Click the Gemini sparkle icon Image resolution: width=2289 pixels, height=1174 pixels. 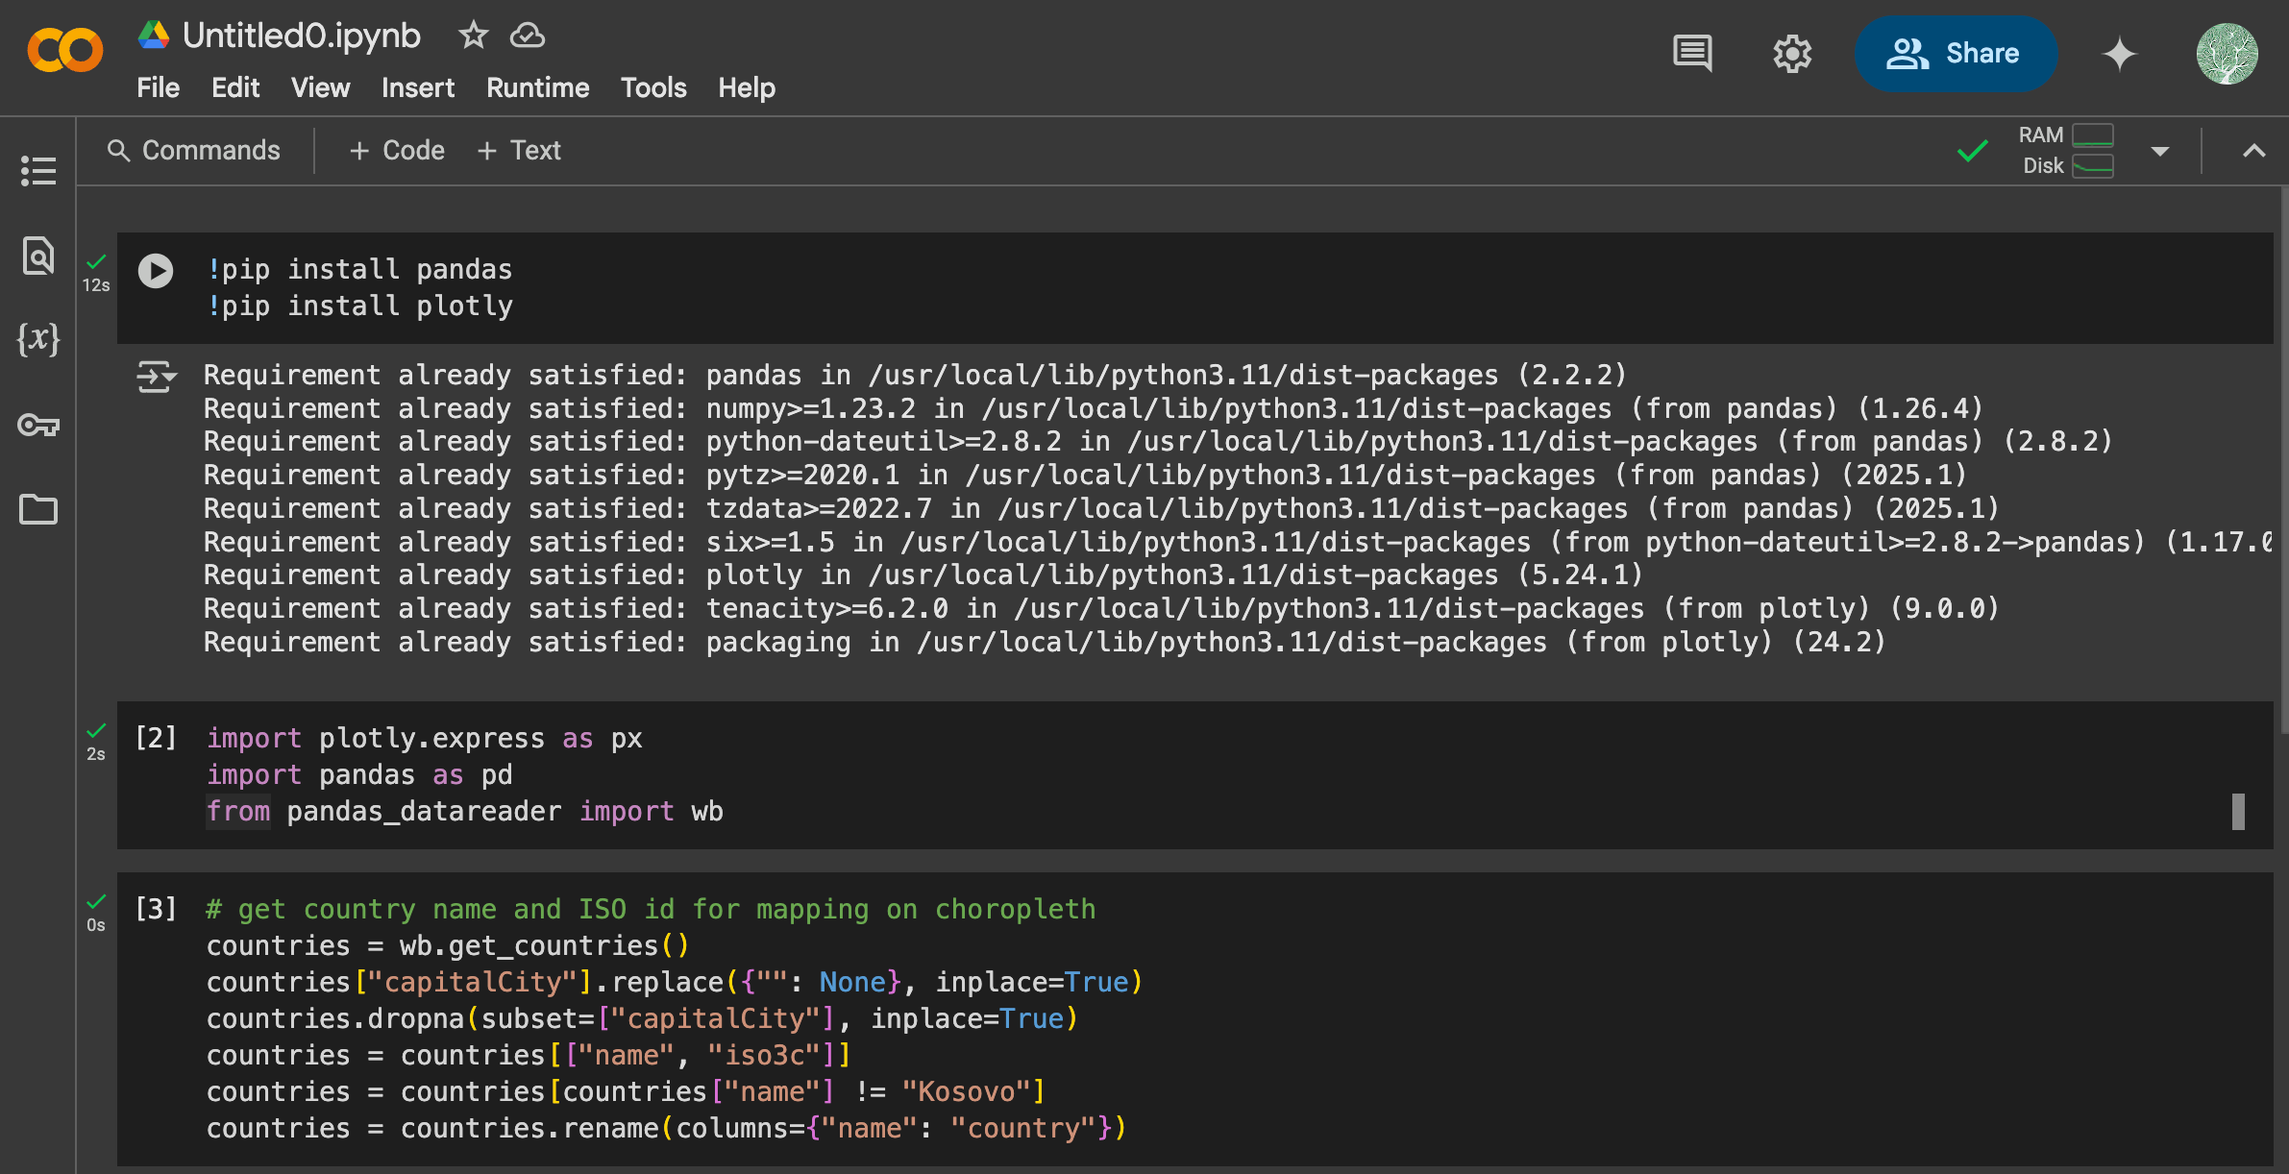coord(2119,54)
